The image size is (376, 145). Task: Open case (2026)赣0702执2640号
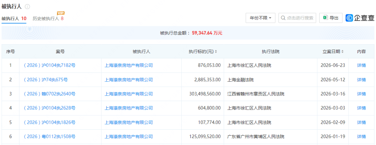49,94
